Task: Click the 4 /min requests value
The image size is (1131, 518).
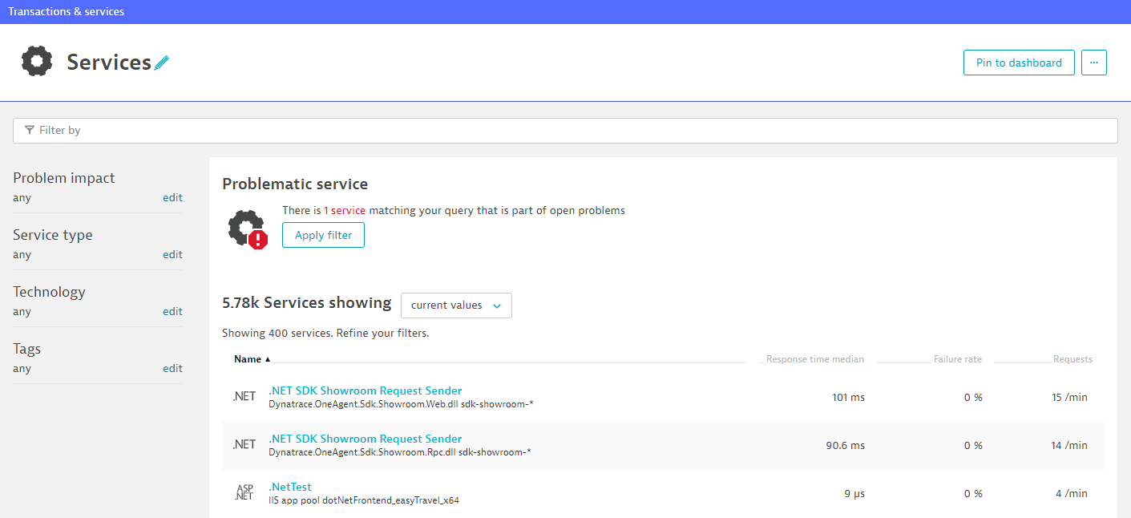Action: (1072, 493)
